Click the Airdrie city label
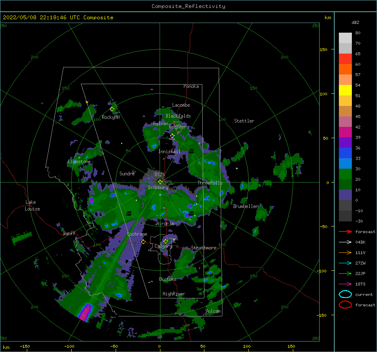The height and width of the screenshot is (352, 377). point(165,224)
